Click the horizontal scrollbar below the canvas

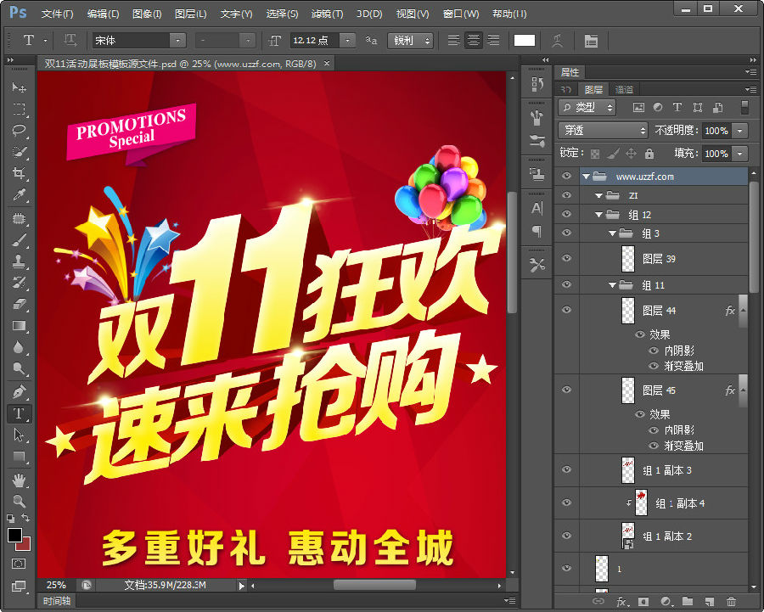tap(374, 585)
